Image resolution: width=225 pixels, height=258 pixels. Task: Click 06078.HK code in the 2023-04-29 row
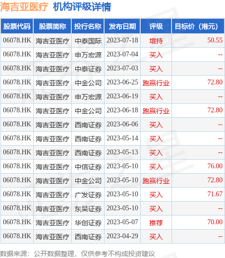tap(17, 236)
